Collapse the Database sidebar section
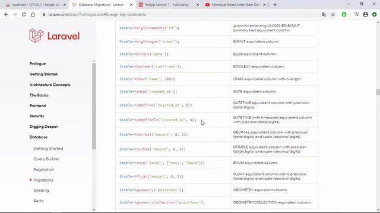Screen dimensions: 380x213 (x=39, y=137)
